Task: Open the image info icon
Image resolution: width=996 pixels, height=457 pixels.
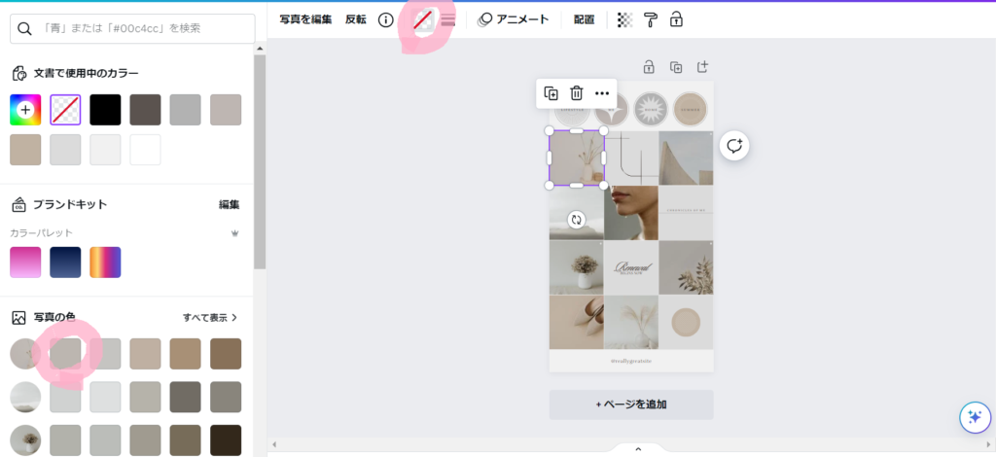Action: pos(385,19)
